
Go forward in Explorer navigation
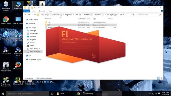pos(29,15)
